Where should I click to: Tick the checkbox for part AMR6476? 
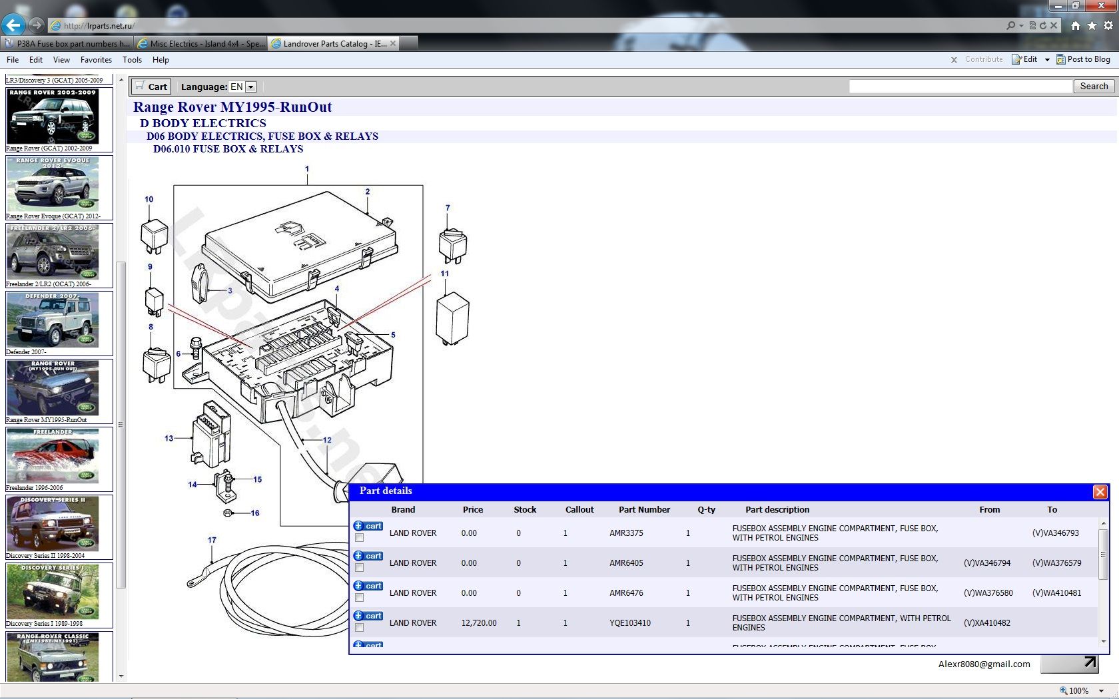coord(360,598)
